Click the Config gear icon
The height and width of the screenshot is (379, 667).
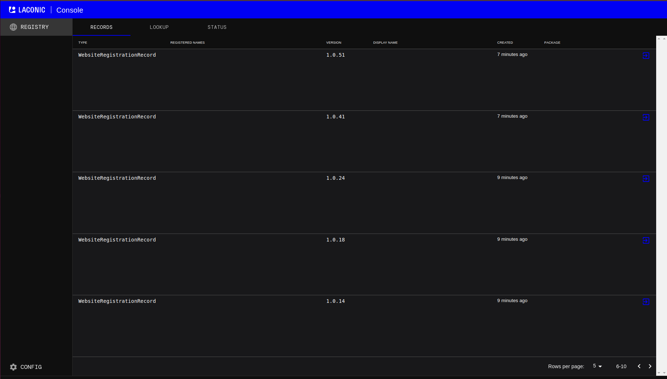point(13,367)
